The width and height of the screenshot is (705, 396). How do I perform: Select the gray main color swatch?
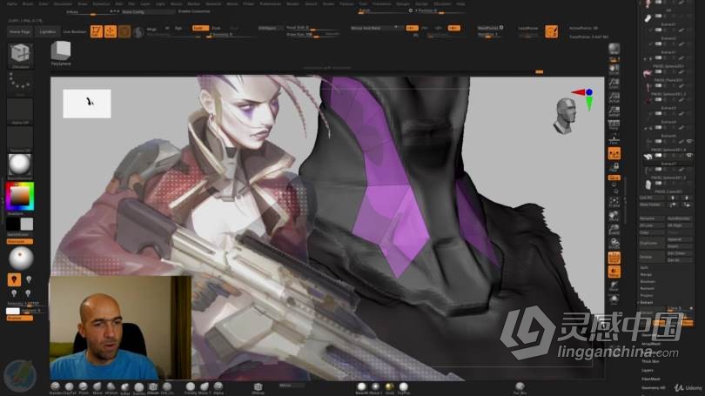[26, 225]
